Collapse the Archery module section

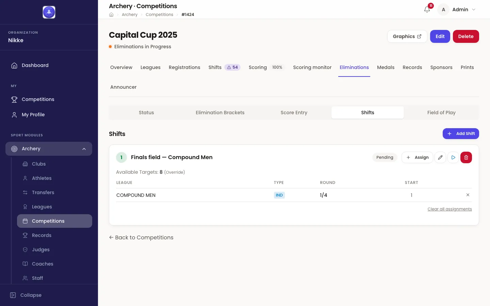tap(49, 149)
